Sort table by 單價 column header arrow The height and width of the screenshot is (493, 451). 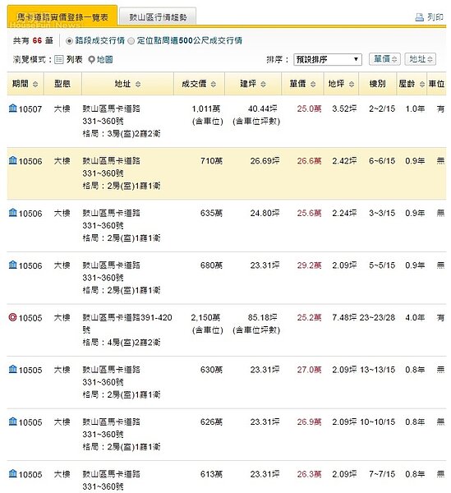(x=313, y=84)
